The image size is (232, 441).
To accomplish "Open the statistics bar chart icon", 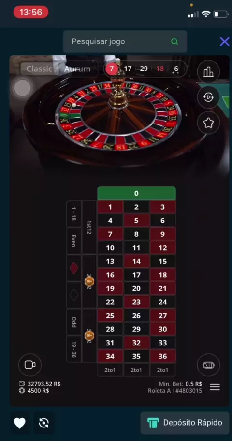I will coord(208,72).
